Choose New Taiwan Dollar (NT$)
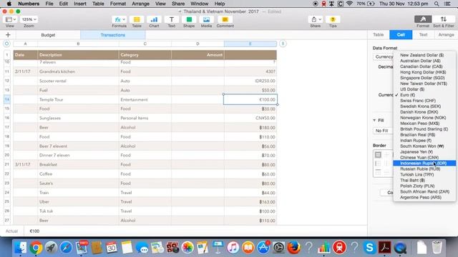Image resolution: width=458 pixels, height=257 pixels. 424,84
